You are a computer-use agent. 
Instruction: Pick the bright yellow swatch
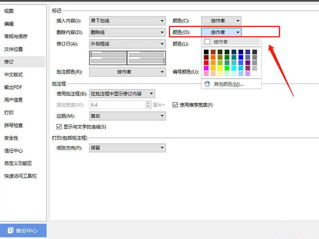[220, 68]
